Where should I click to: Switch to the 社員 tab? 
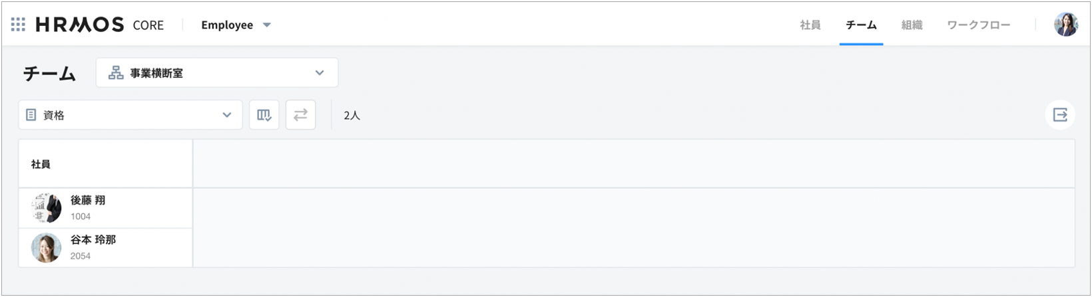pos(810,25)
